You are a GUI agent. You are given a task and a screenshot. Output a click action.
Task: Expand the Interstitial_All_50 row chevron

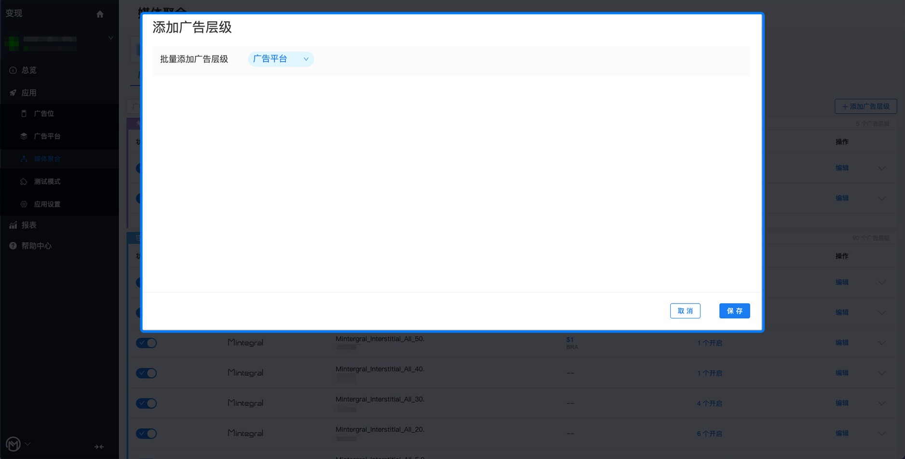[x=881, y=343]
